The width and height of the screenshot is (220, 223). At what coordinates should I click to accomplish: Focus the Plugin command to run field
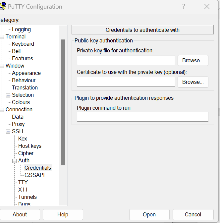pyautogui.click(x=143, y=117)
